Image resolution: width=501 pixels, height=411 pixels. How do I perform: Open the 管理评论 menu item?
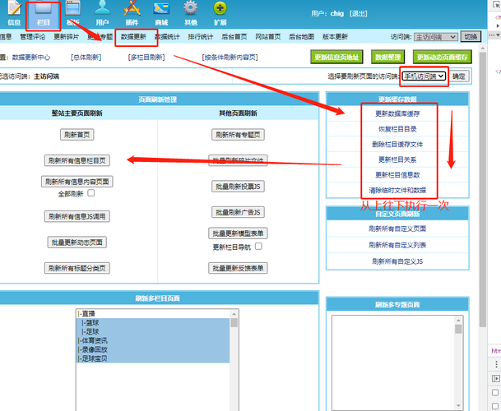pos(33,37)
